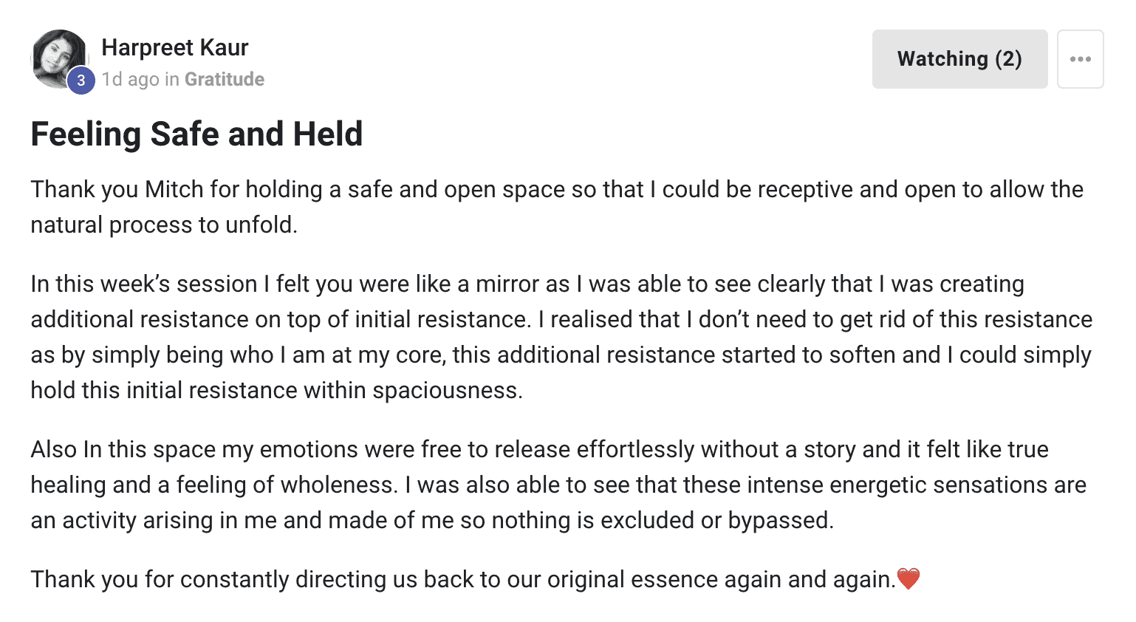Screen dimensions: 1136x622
Task: Click the post title Feeling Safe and Held
Action: [196, 134]
